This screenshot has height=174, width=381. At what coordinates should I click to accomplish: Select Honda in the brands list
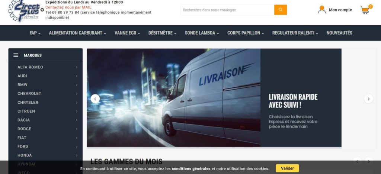click(x=25, y=155)
